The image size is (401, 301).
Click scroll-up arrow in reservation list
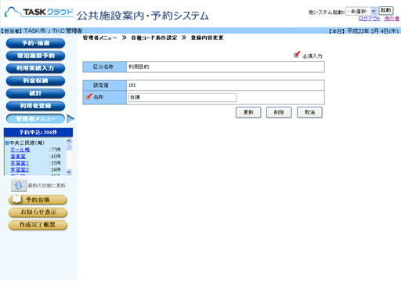pos(69,141)
